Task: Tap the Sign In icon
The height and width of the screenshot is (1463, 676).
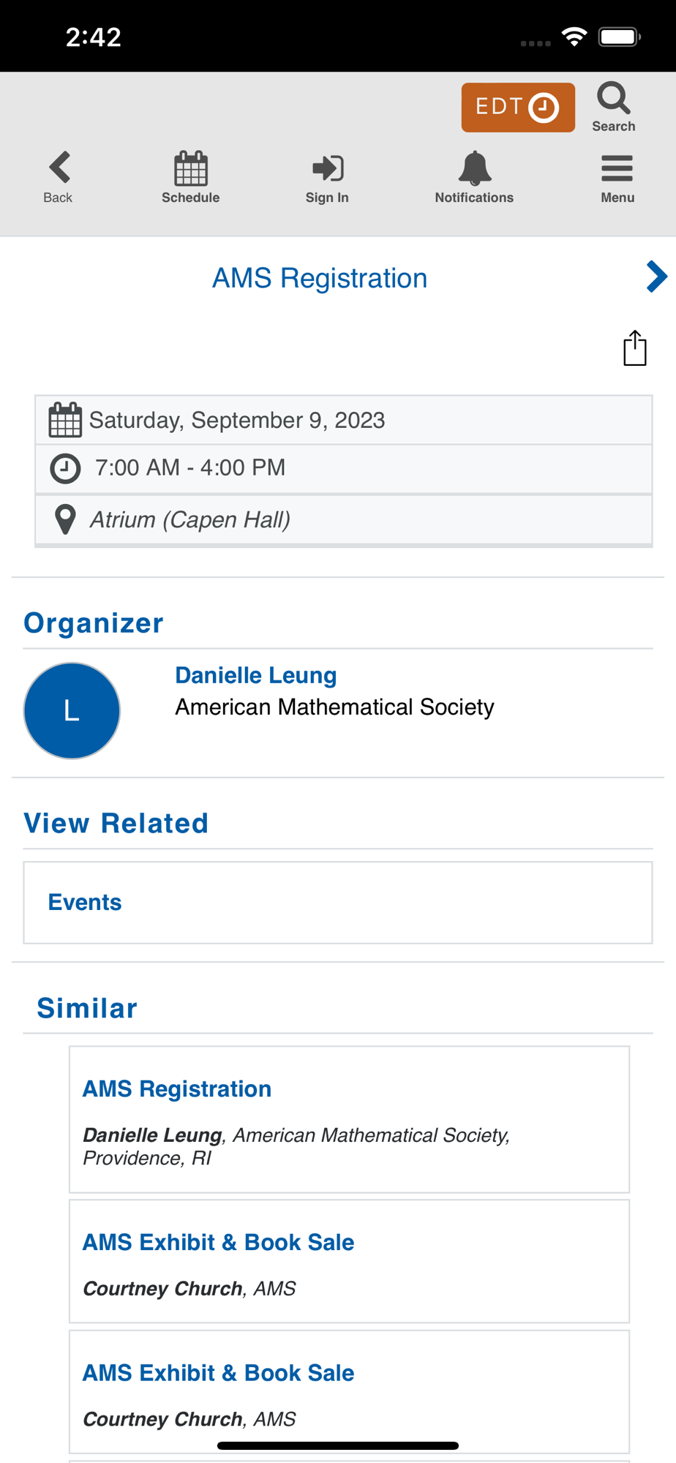Action: 327,168
